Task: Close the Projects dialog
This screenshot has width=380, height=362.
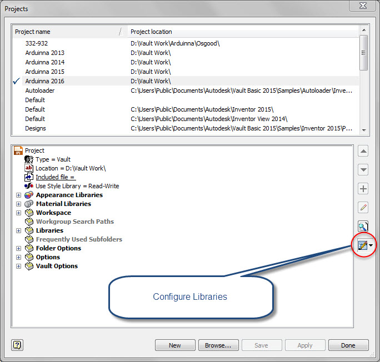Action: (x=363, y=6)
